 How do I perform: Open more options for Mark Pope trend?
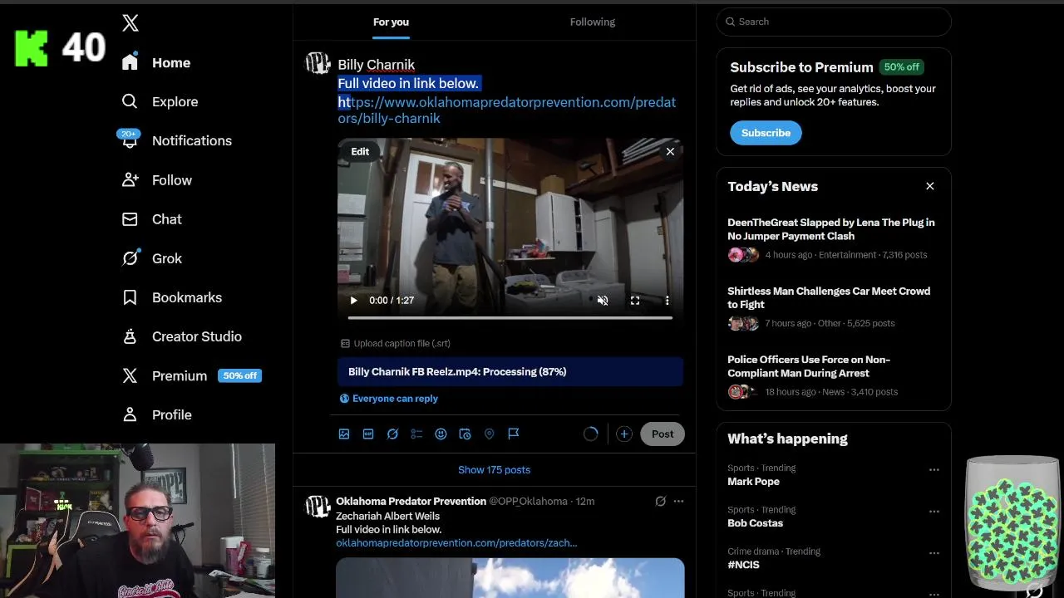933,469
